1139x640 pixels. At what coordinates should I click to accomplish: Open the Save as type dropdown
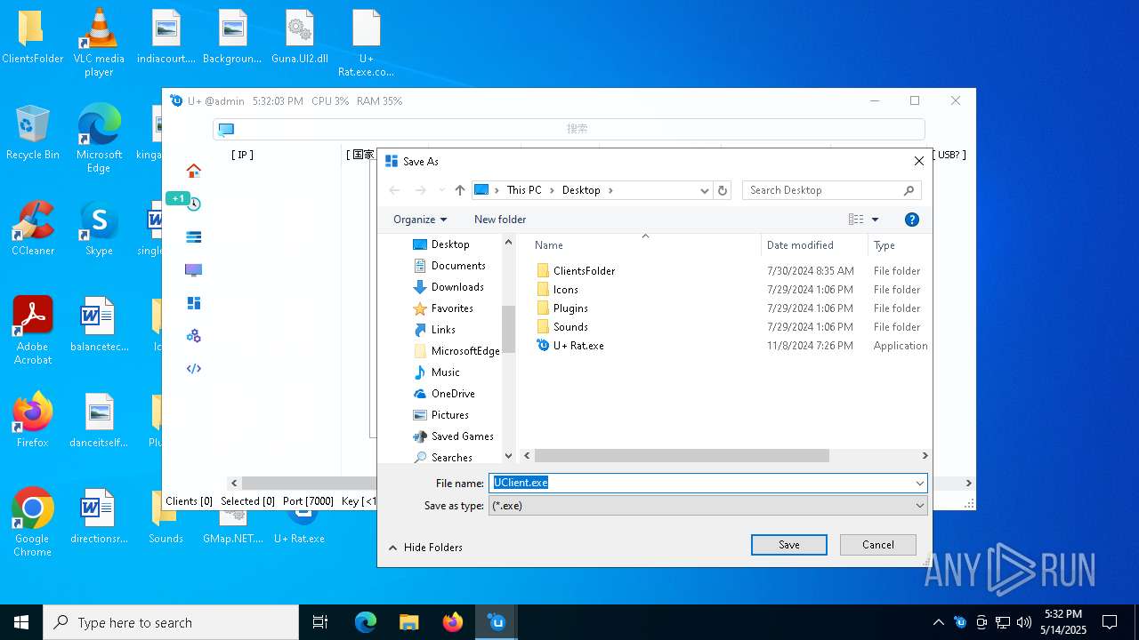pyautogui.click(x=707, y=506)
